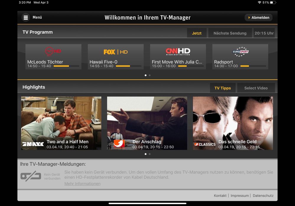Click Radsport progress bar
Image resolution: width=295 pixels, height=206 pixels.
253,66
